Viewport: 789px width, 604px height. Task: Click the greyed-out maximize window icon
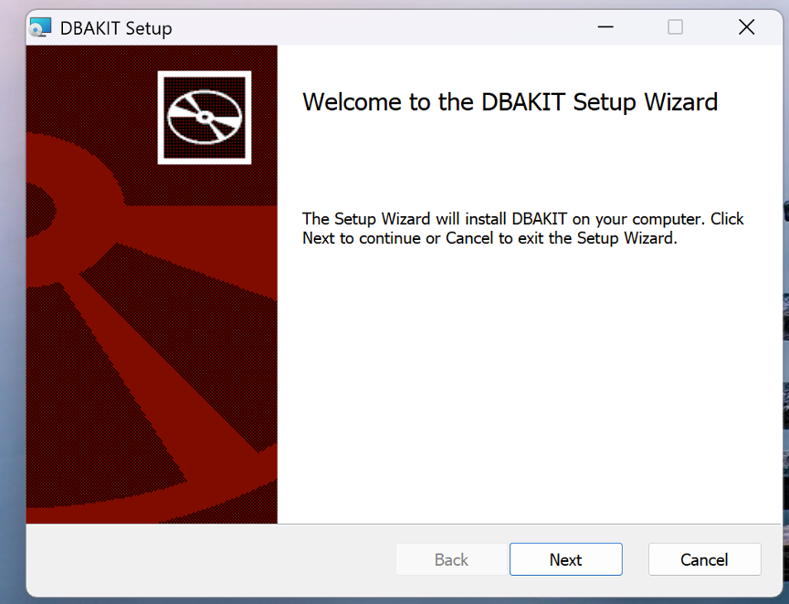[675, 27]
